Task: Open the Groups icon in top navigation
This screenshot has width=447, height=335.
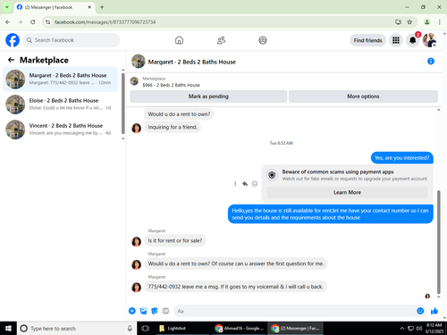Action: click(263, 40)
